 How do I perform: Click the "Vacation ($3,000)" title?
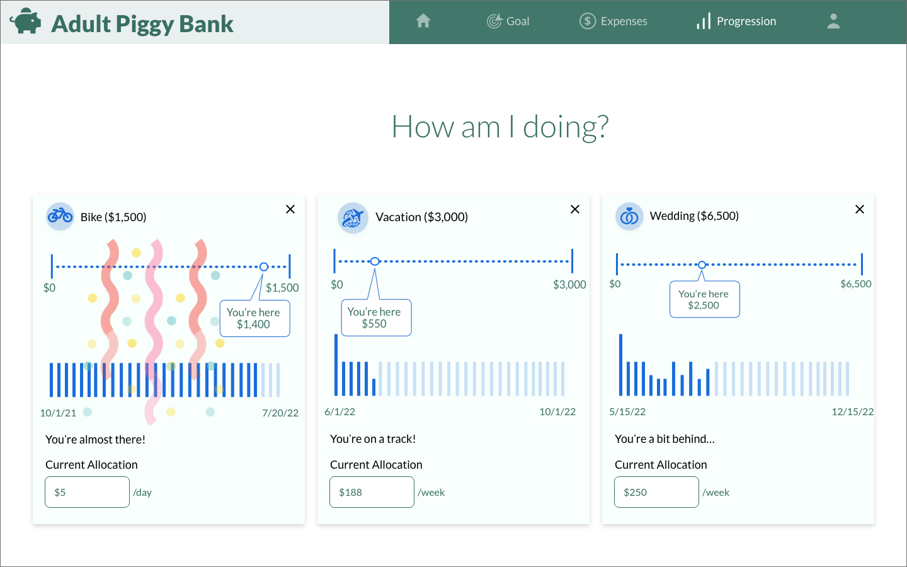421,217
